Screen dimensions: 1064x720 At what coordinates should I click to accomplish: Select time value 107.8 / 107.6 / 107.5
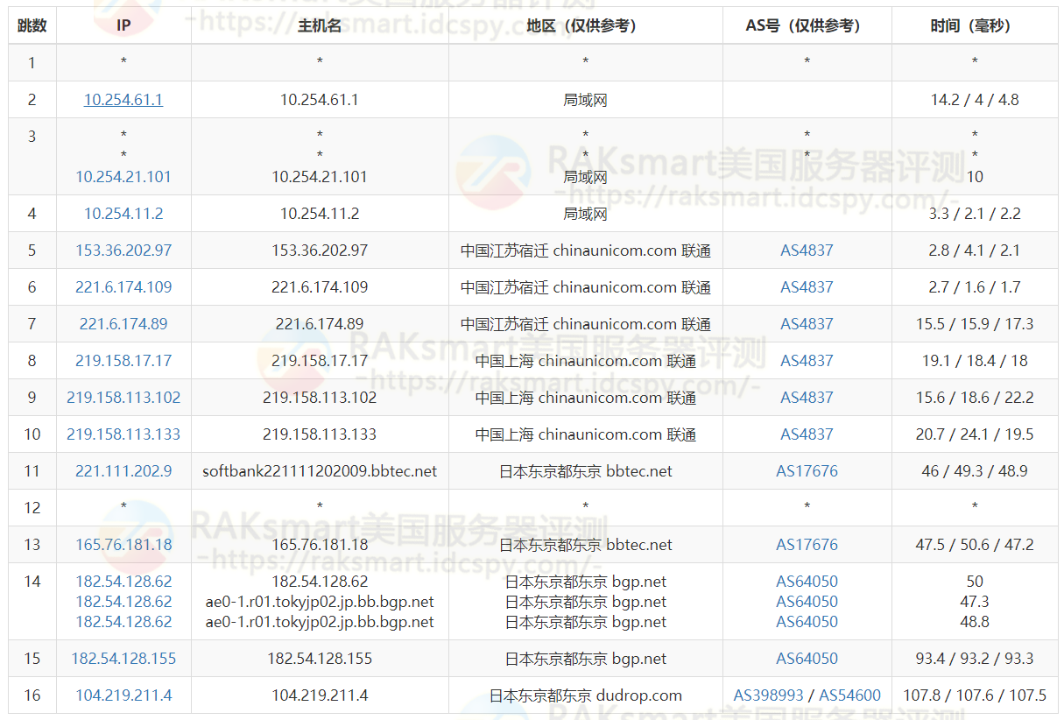pos(975,695)
